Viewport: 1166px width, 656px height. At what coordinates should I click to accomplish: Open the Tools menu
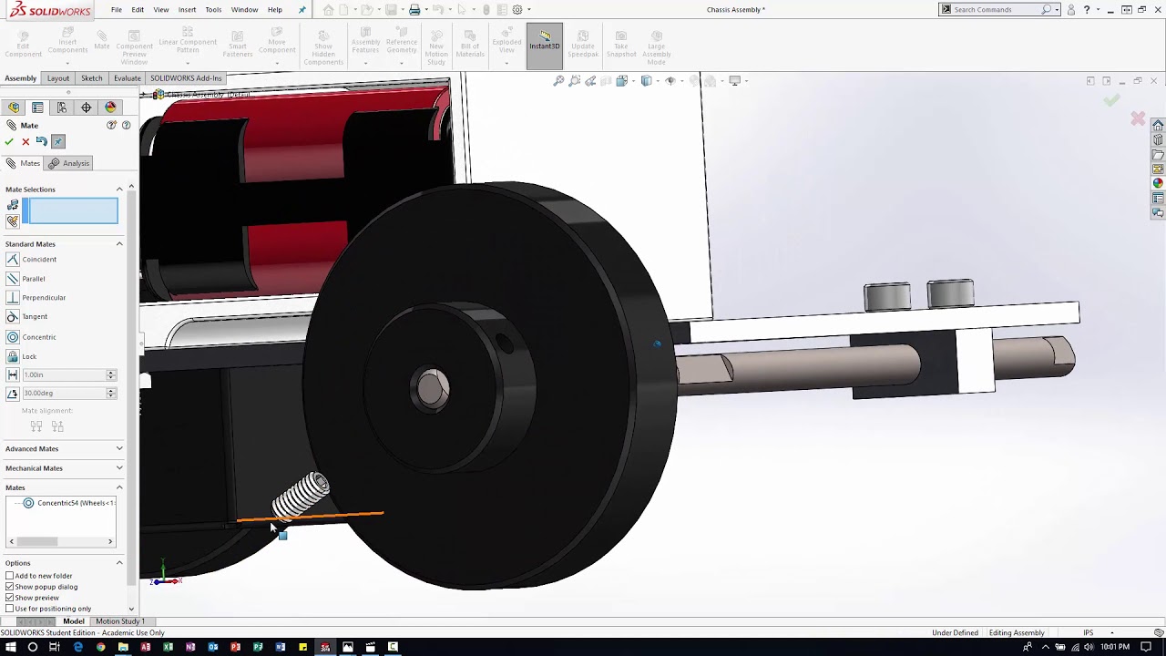pos(213,9)
